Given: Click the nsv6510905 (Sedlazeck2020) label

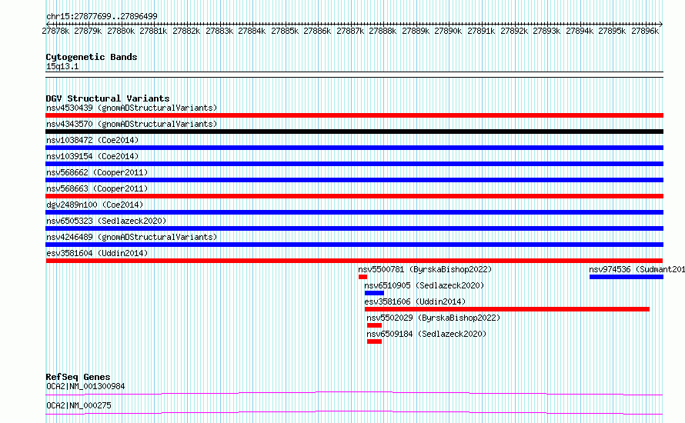Looking at the screenshot, I should pos(424,285).
